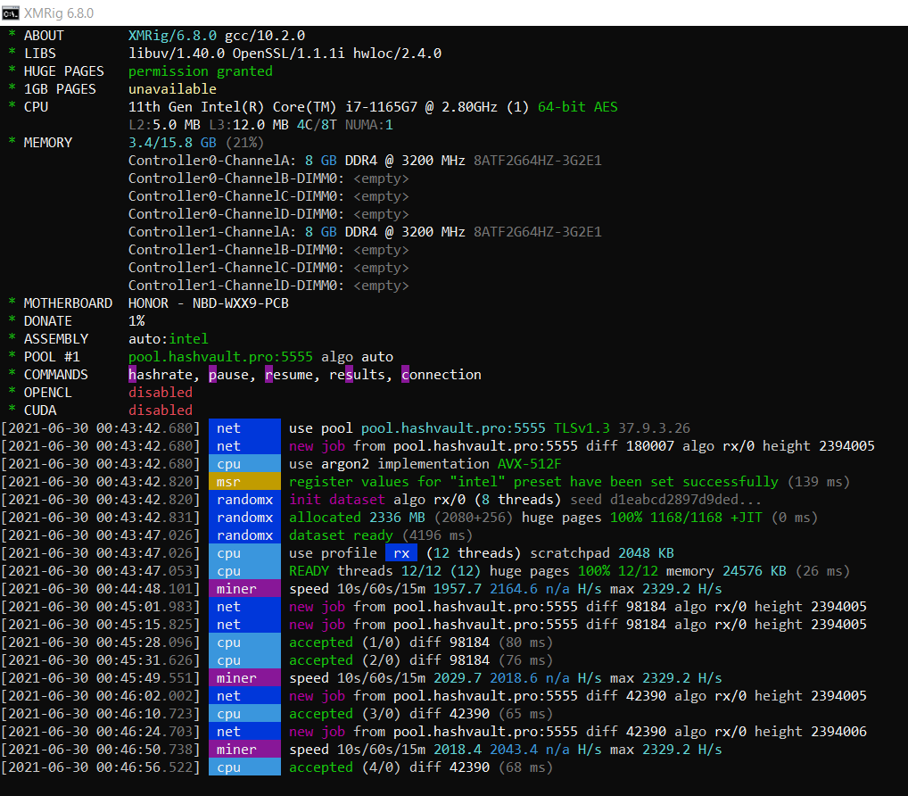Click the "d1eabcd2897d9ded..." seed text
The width and height of the screenshot is (908, 796).
point(686,500)
